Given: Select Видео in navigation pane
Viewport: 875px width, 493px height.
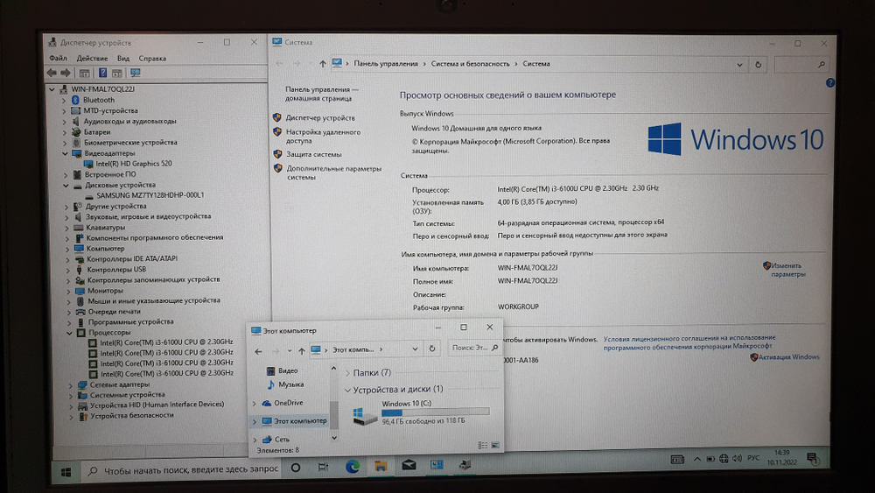Looking at the screenshot, I should [288, 370].
